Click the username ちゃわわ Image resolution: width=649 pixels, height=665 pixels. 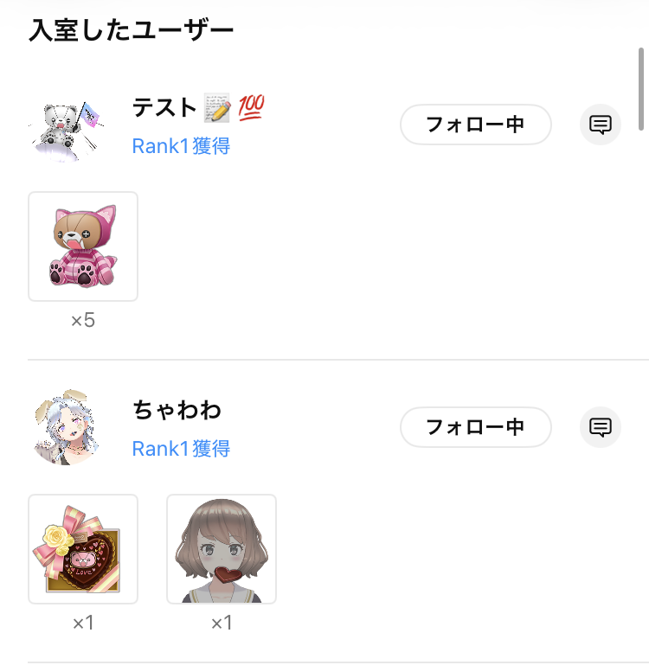177,410
